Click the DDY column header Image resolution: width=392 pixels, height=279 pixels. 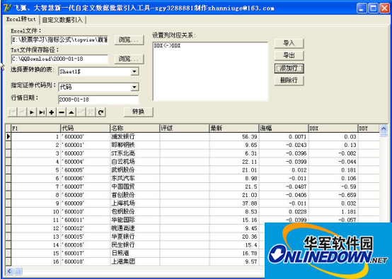pyautogui.click(x=369, y=129)
